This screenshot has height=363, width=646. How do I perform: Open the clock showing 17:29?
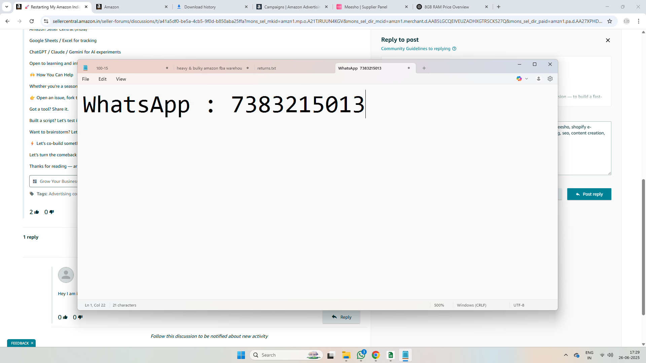pos(629,355)
